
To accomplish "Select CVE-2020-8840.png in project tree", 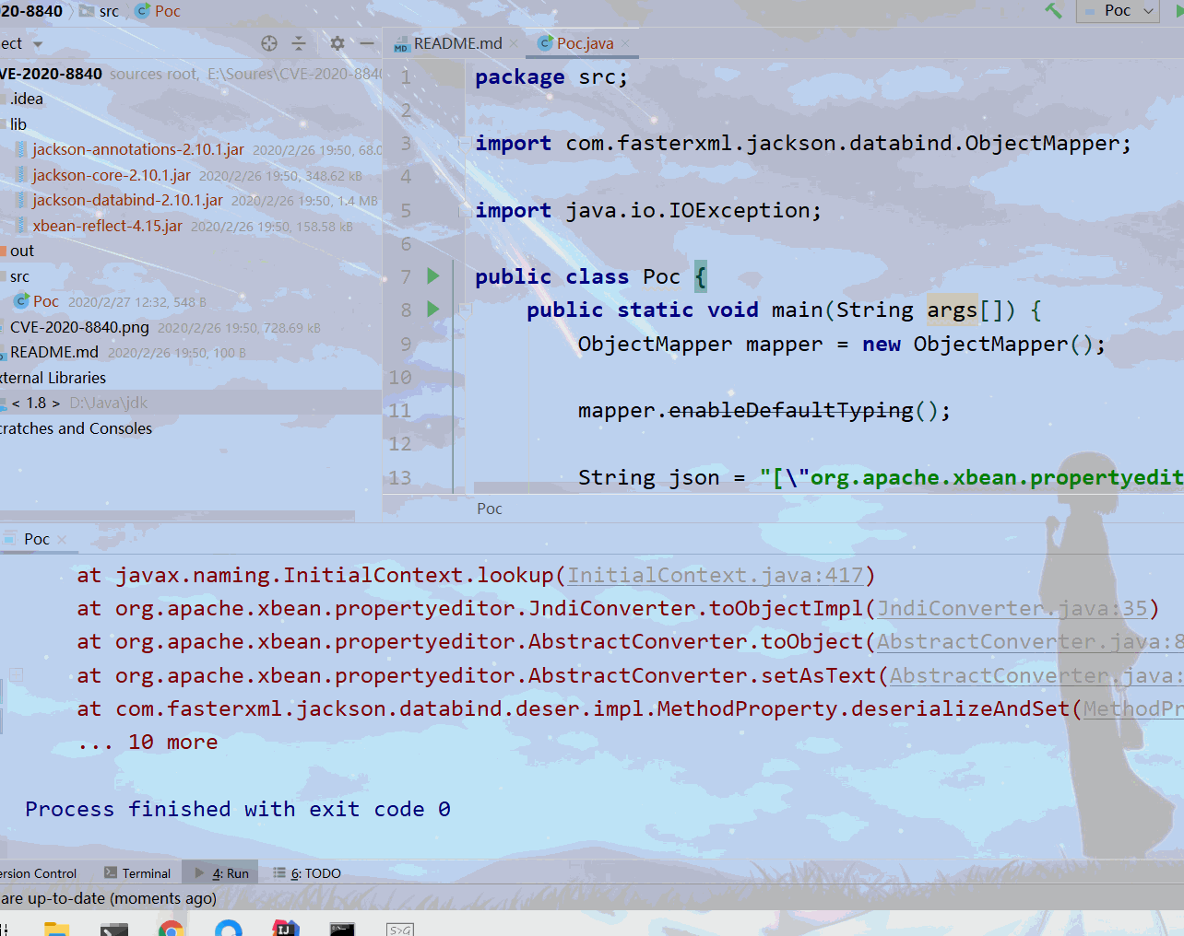I will [79, 327].
